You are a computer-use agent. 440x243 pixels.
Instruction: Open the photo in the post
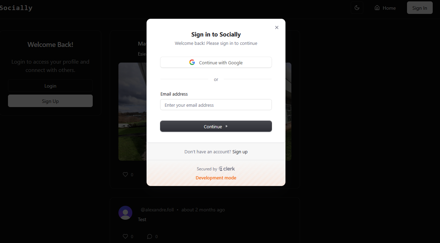pos(132,111)
